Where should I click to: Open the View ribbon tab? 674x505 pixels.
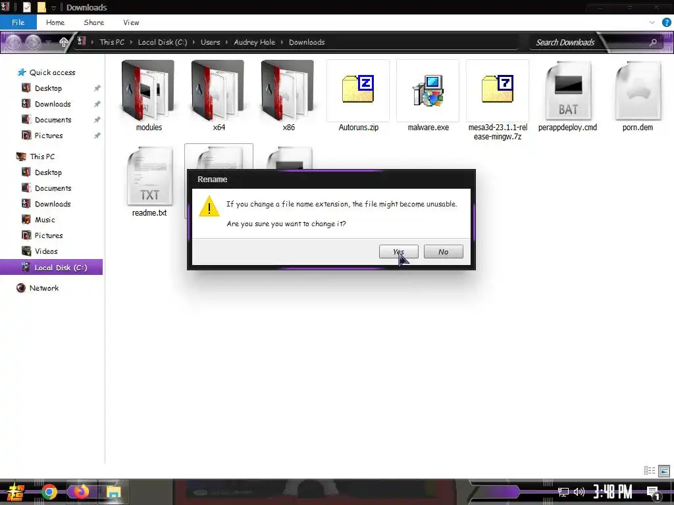click(131, 22)
